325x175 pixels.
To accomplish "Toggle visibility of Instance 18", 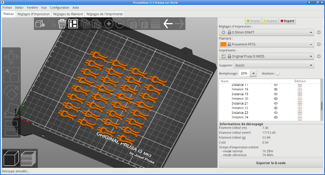I will (x=276, y=89).
